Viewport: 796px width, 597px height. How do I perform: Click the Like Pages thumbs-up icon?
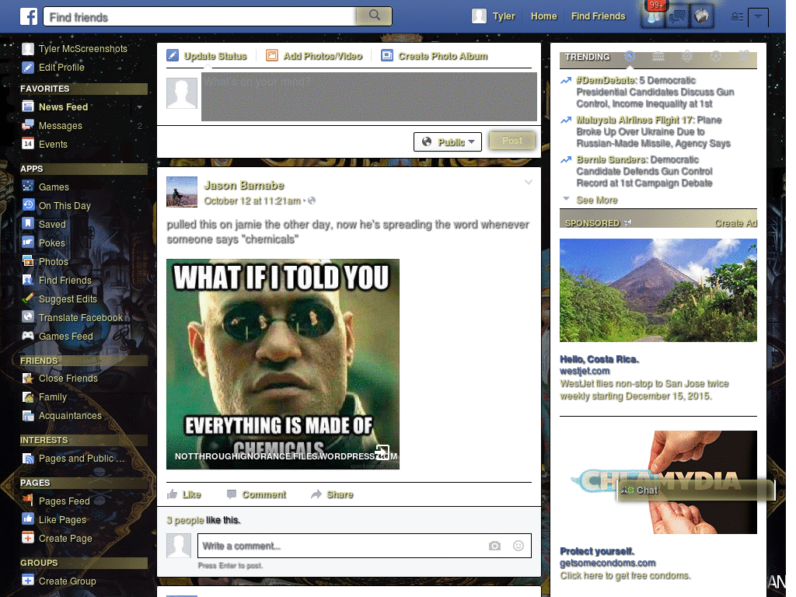pos(28,519)
